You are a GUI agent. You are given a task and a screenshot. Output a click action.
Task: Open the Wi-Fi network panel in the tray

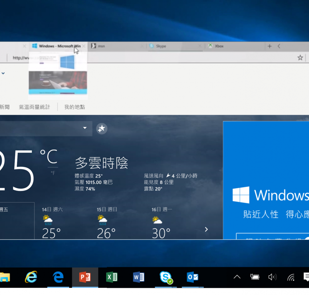(x=291, y=277)
